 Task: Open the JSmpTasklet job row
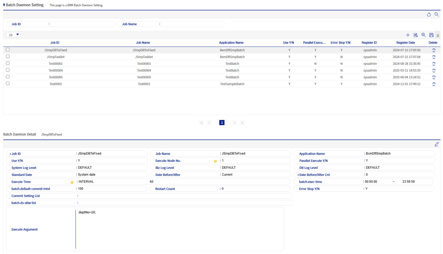tap(56, 57)
